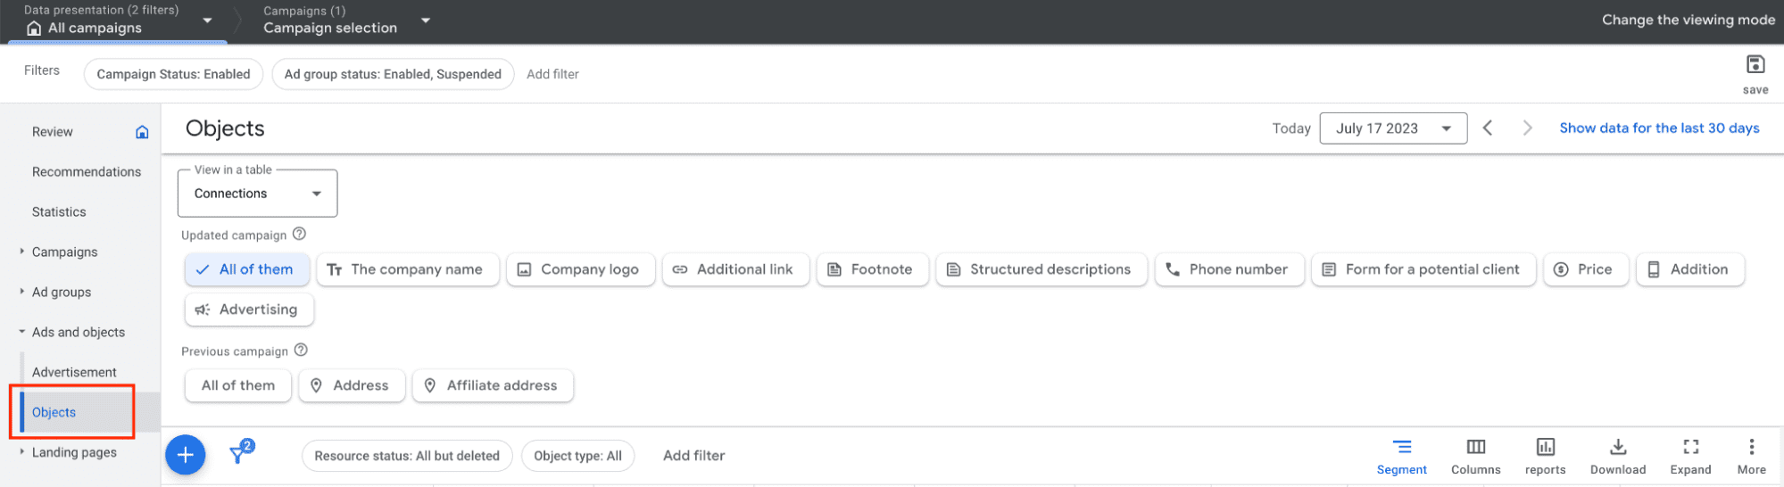
Task: Open the Connections table view dropdown
Action: pos(257,194)
